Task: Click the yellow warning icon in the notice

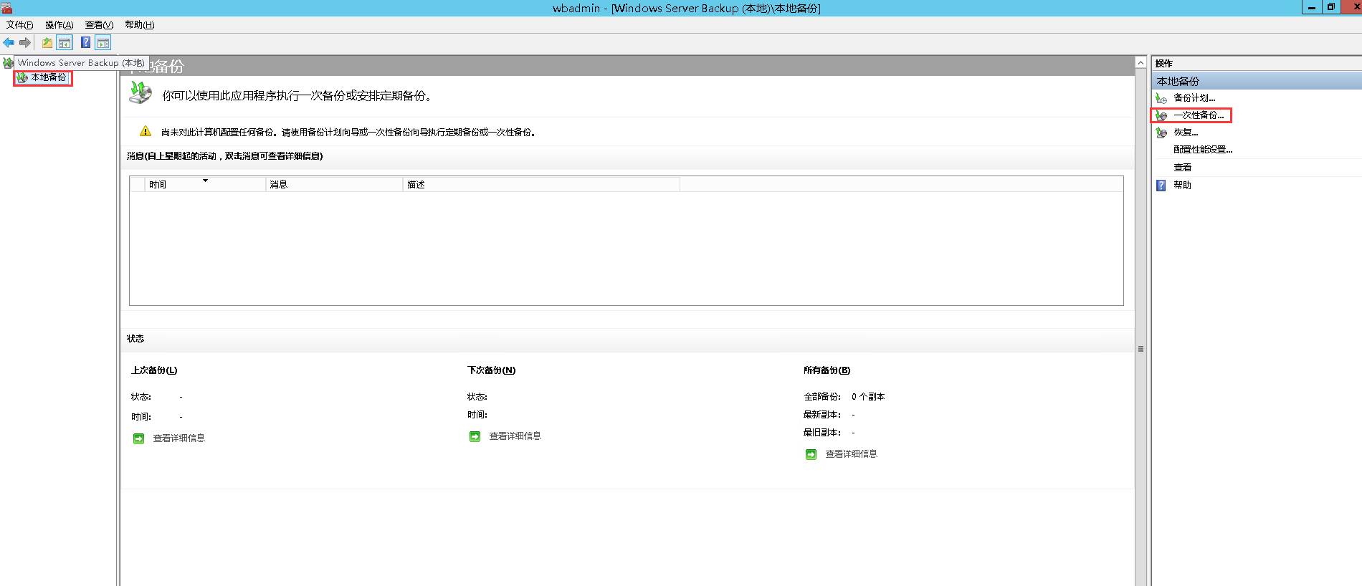Action: (146, 131)
